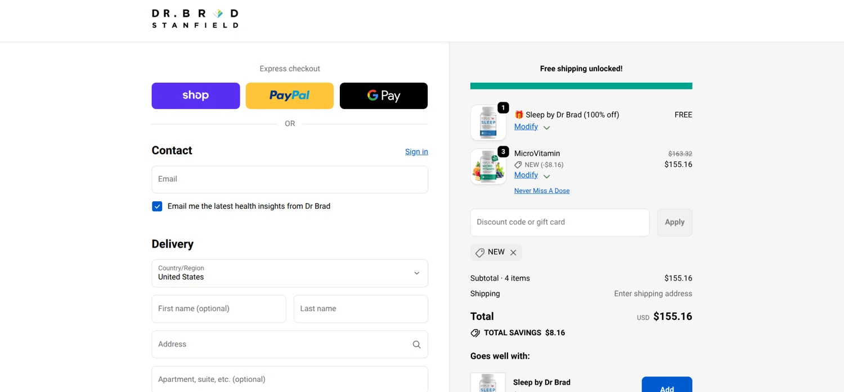Open the Never Miss A Dose link
Image resolution: width=844 pixels, height=392 pixels.
pos(542,191)
